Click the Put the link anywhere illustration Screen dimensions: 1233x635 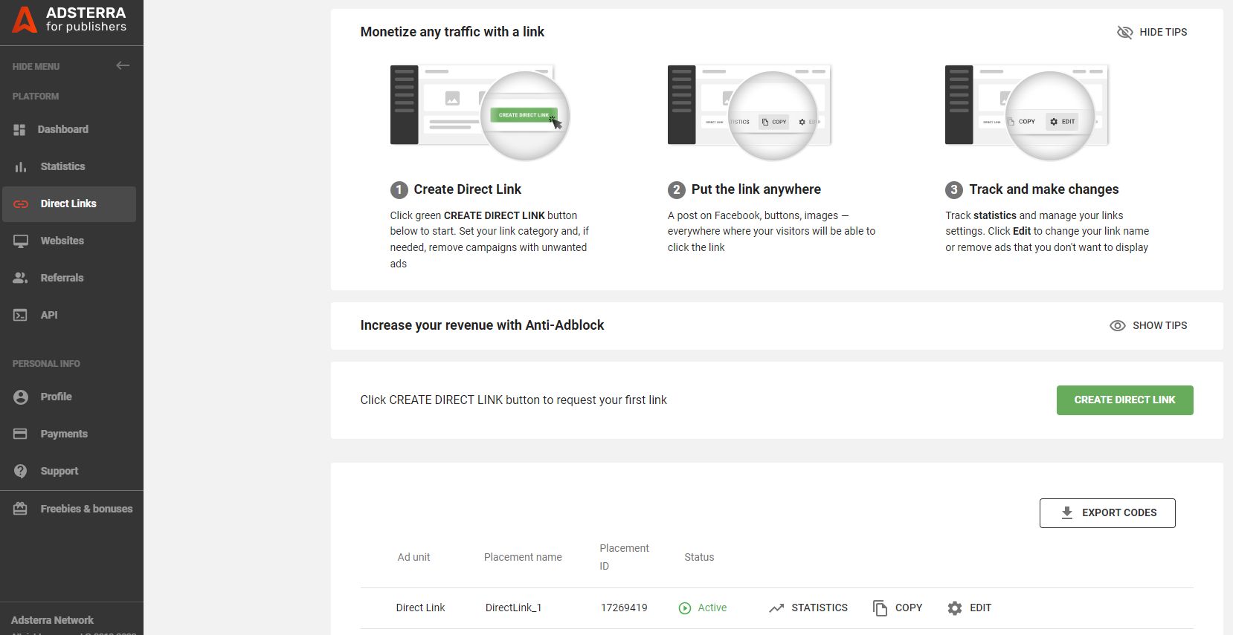(x=750, y=111)
